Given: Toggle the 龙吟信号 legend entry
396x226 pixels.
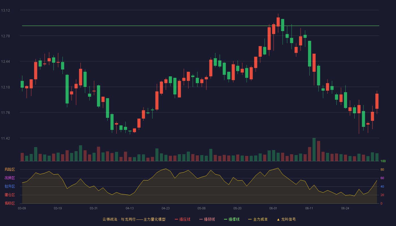Looking at the screenshot, I should coord(286,219).
